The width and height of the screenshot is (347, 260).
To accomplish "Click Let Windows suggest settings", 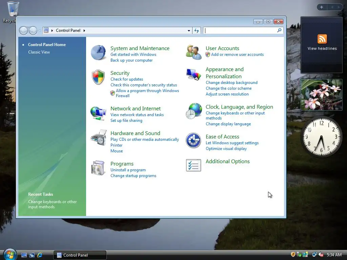I will [232, 143].
